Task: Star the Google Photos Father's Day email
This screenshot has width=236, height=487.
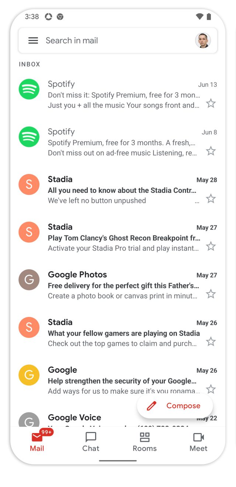Action: (x=211, y=294)
